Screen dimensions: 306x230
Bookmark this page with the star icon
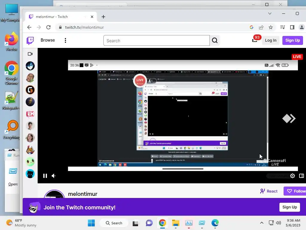[271, 27]
